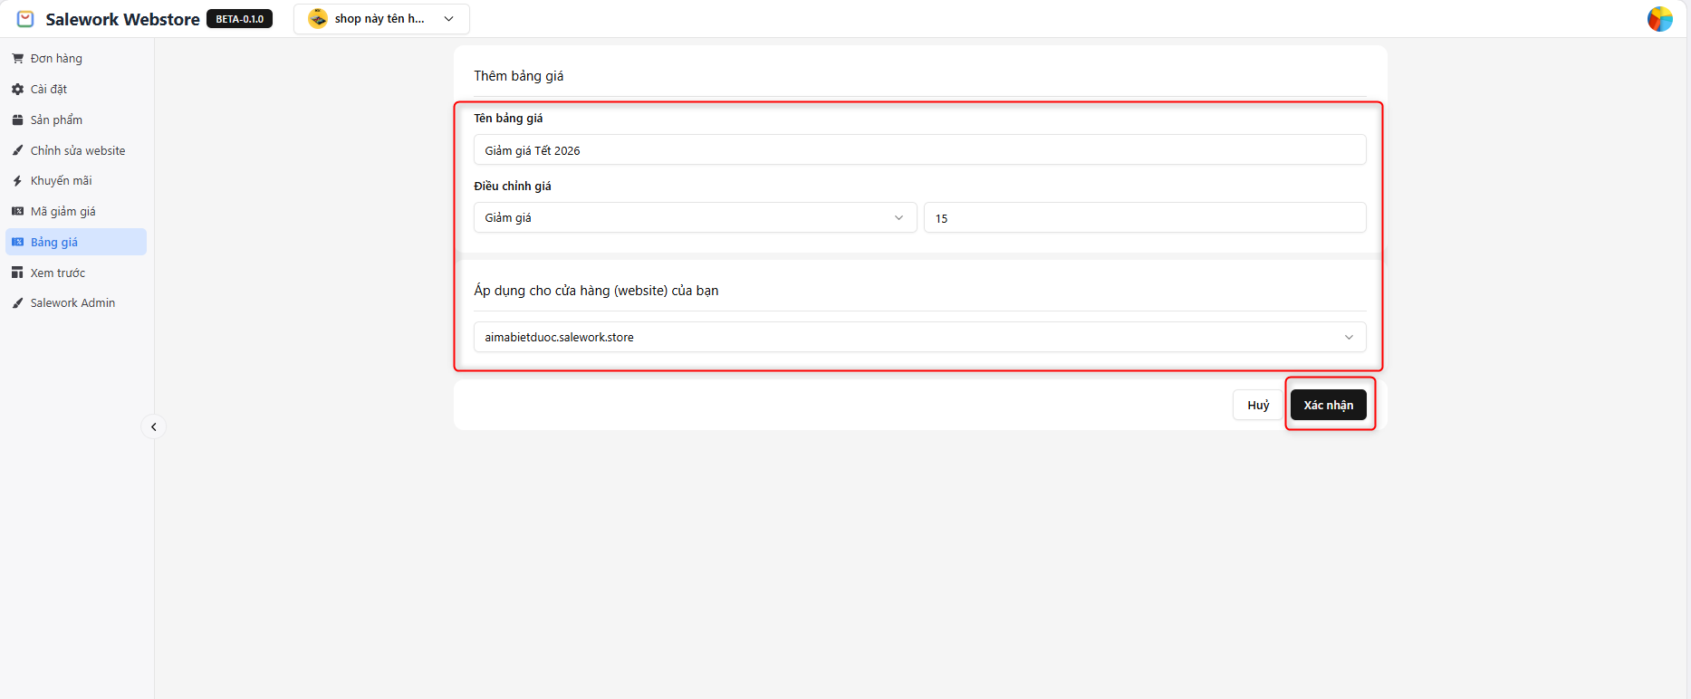Click the discount value field showing 15
This screenshot has width=1691, height=699.
(1144, 218)
